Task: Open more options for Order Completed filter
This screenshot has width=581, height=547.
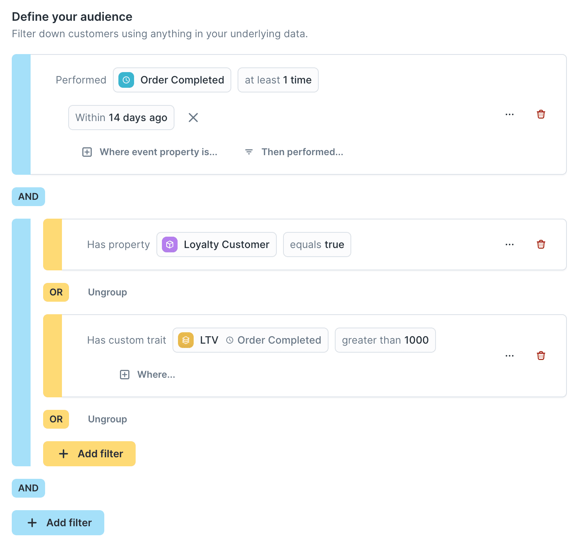Action: (x=509, y=114)
